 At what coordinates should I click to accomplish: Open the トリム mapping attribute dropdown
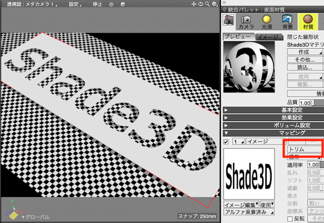pyautogui.click(x=305, y=149)
